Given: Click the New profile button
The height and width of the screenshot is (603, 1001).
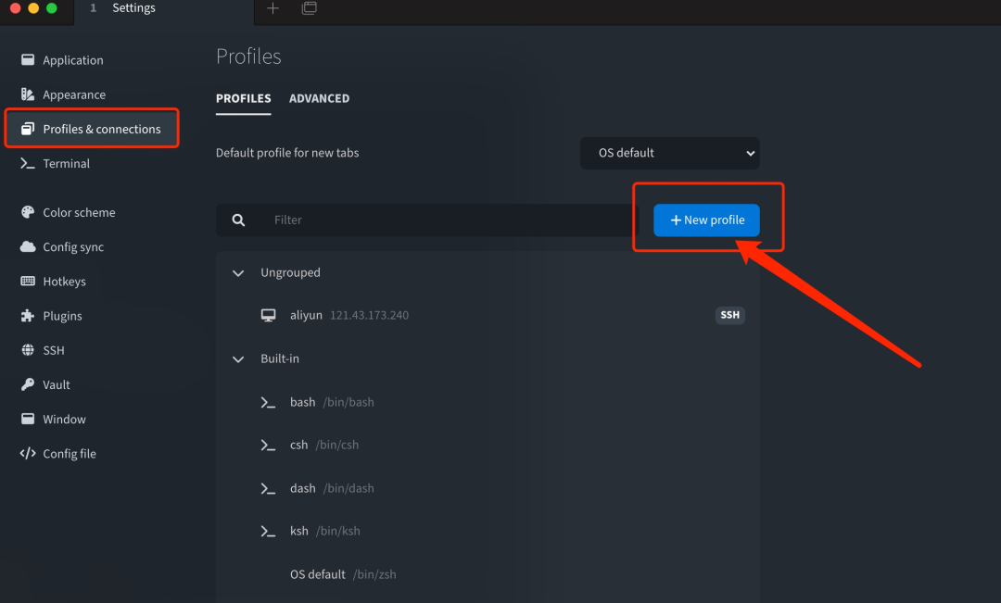Looking at the screenshot, I should 706,220.
